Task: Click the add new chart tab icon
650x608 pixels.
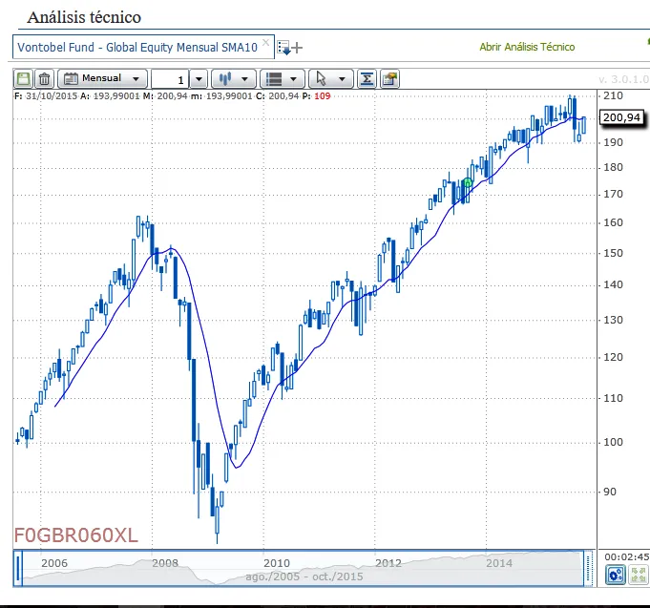Action: point(290,47)
